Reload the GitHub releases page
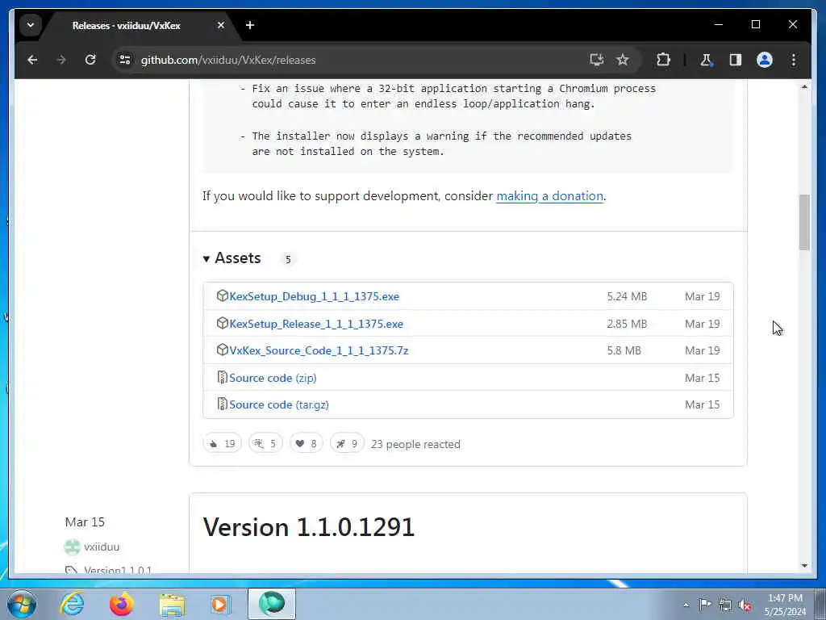This screenshot has width=826, height=620. (x=90, y=60)
